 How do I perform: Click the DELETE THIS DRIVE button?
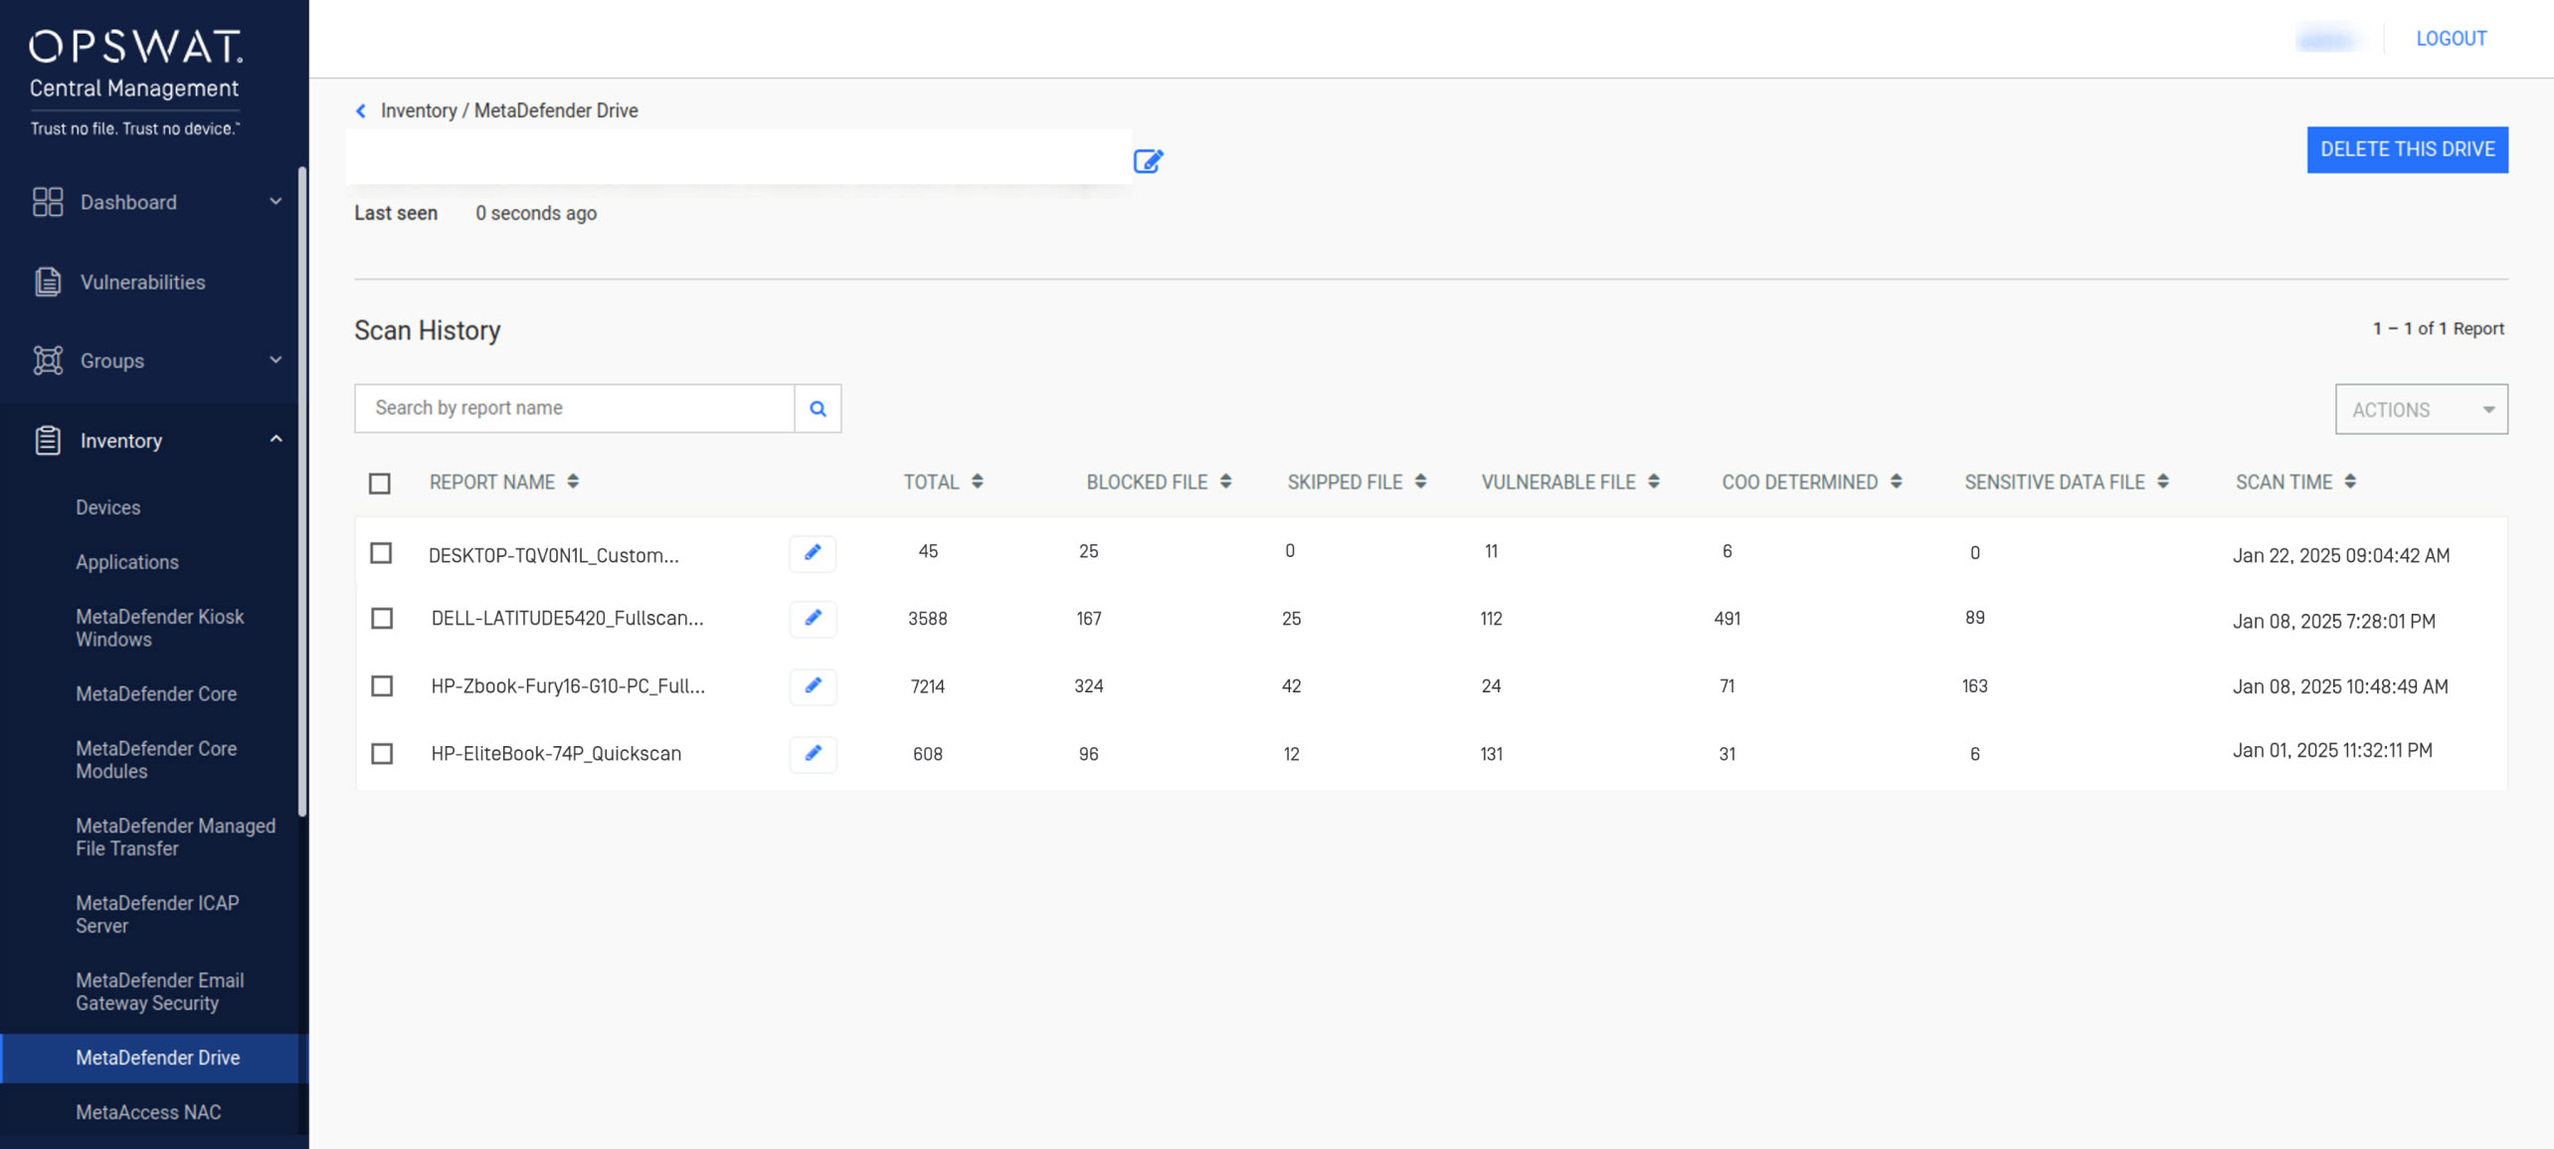(2407, 149)
